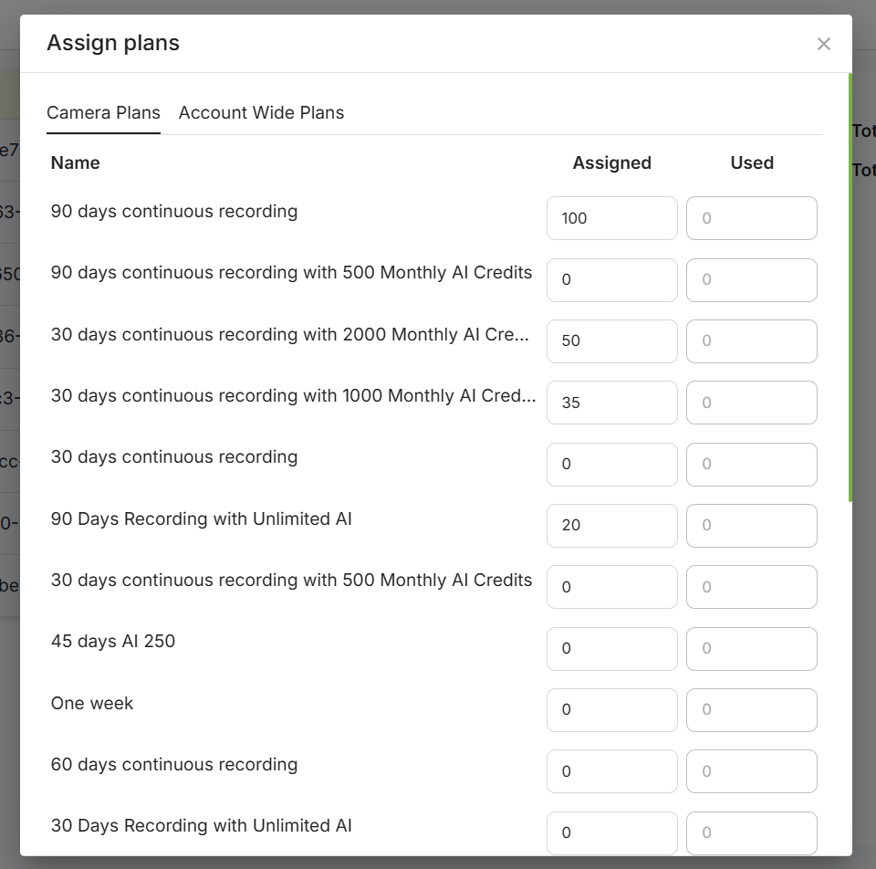
Task: Click Used field for 60 days continuous recording
Action: (x=751, y=771)
